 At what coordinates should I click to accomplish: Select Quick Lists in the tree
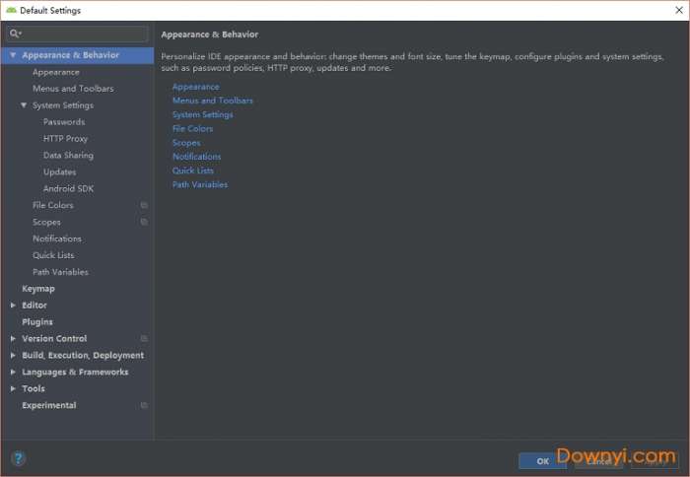53,255
